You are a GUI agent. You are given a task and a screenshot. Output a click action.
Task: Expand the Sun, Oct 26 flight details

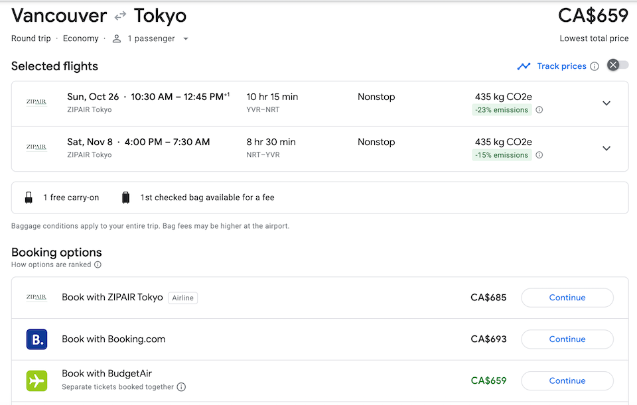606,103
